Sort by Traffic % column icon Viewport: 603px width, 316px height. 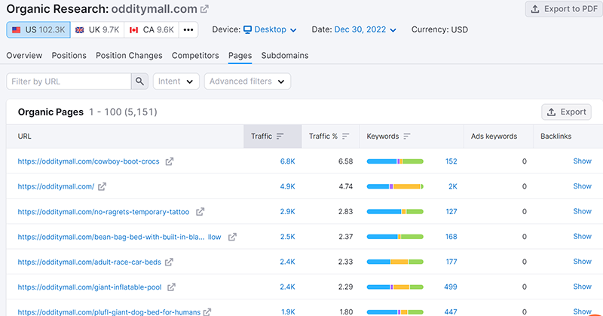pyautogui.click(x=345, y=137)
